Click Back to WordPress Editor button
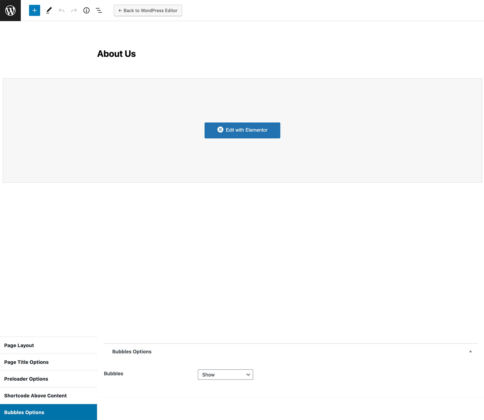 tap(148, 10)
